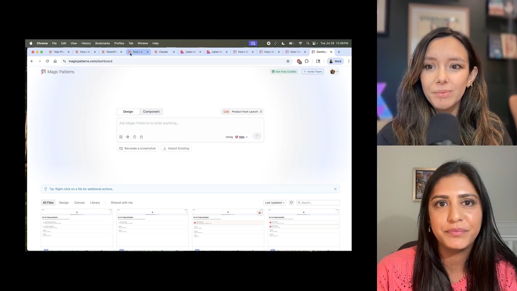
Task: Click the browser back arrow
Action: [32, 61]
